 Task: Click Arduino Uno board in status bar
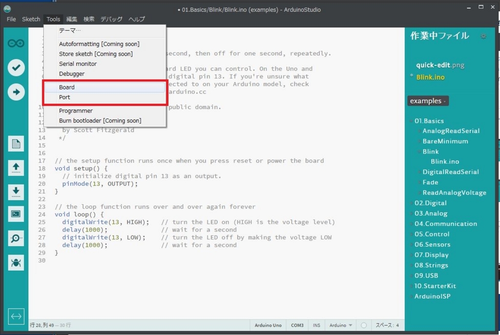(268, 325)
